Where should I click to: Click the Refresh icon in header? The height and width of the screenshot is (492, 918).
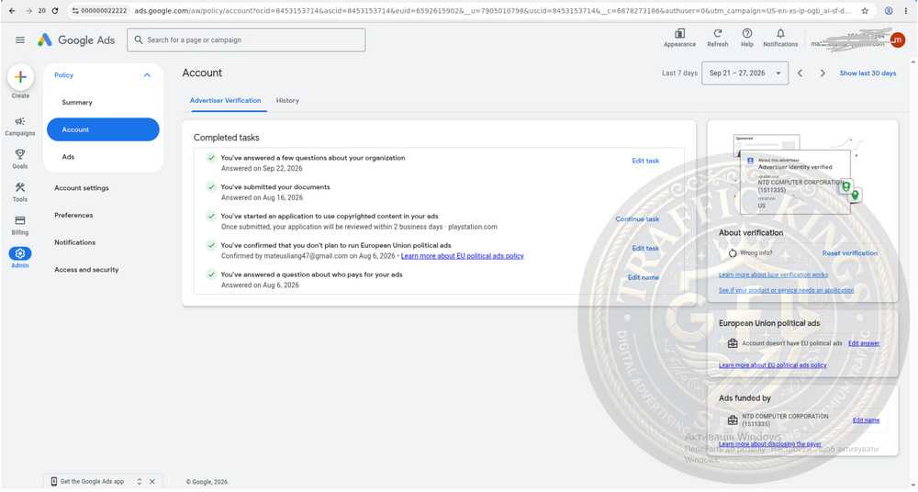717,34
